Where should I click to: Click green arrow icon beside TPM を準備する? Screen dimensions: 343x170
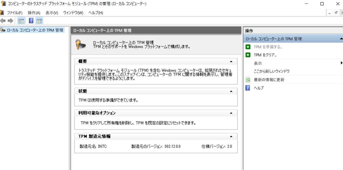(x=248, y=47)
